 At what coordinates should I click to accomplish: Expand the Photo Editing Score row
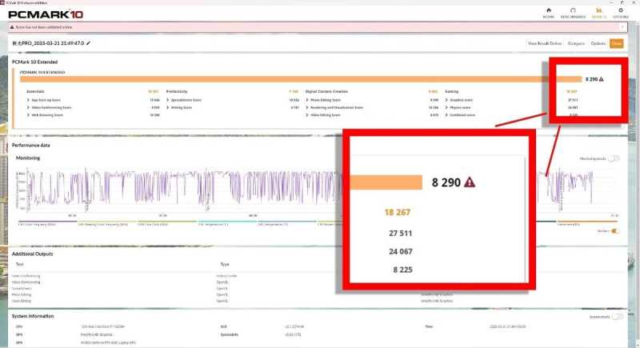click(x=310, y=99)
